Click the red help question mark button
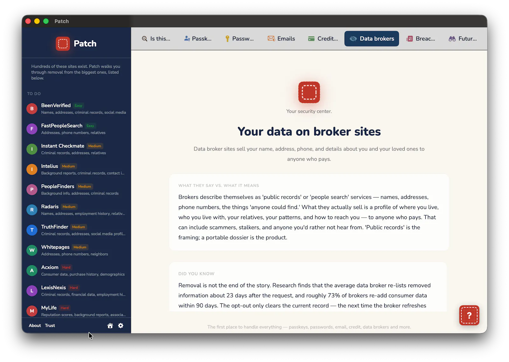 469,315
